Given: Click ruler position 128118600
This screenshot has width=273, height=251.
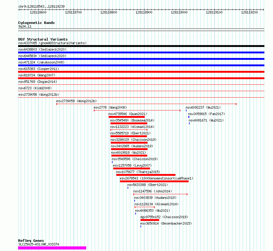Looking at the screenshot, I should [38, 12].
